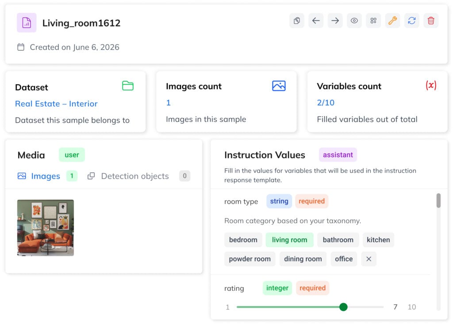453x324 pixels.
Task: Click the duplicate sample icon
Action: click(x=297, y=20)
